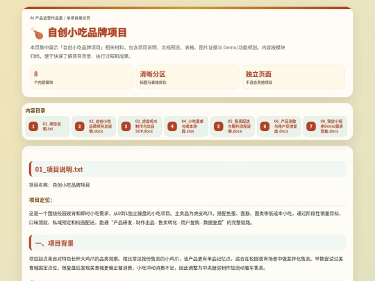Click the breadcrumb text AI 产品运营作品集 / 单项目展示页
This screenshot has width=375, height=281.
point(60,18)
